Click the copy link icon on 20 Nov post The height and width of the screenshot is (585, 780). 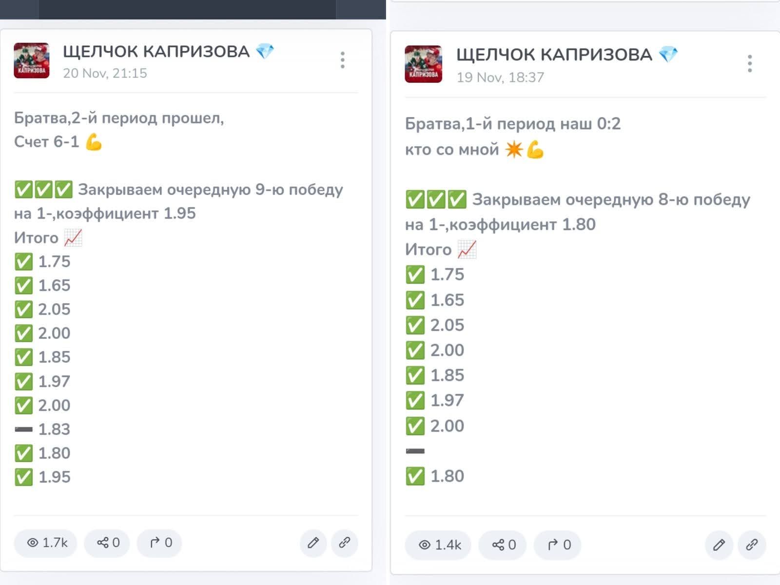345,543
